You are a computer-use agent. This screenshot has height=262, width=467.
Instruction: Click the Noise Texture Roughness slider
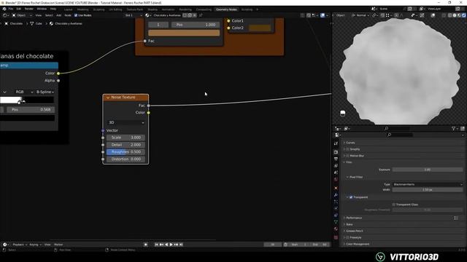click(x=126, y=152)
